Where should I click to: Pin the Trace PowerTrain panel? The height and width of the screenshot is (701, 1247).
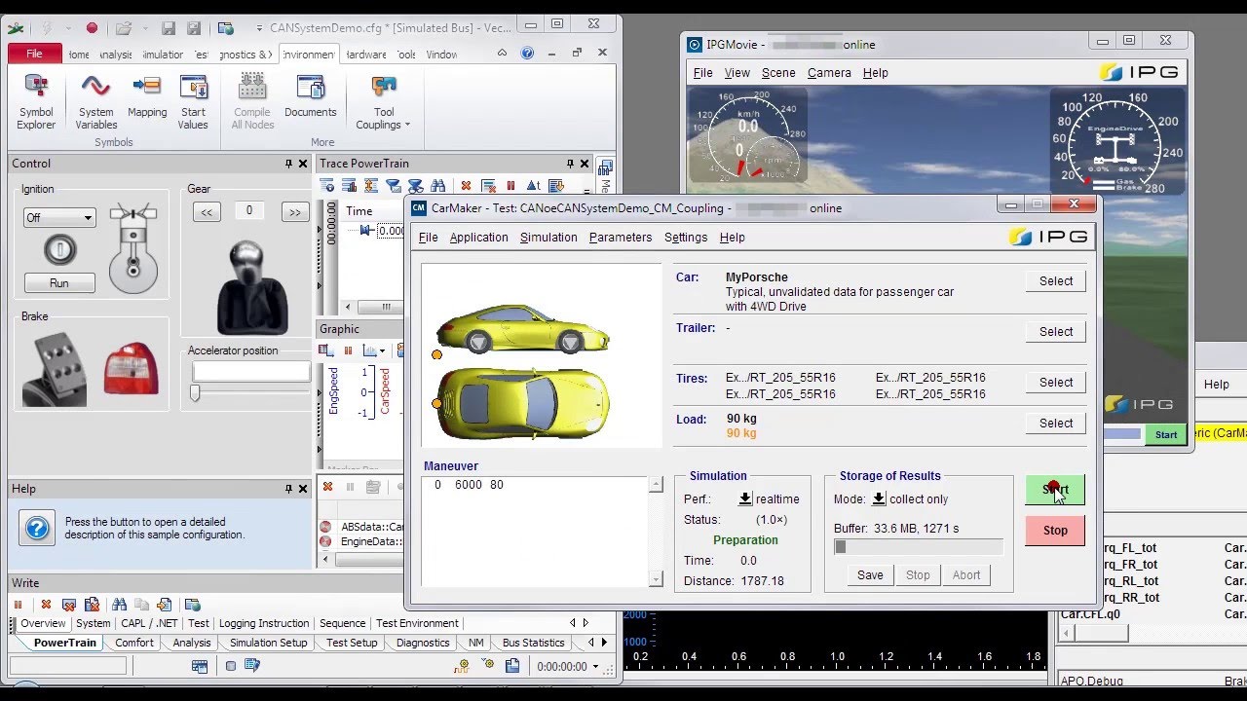[x=570, y=164]
